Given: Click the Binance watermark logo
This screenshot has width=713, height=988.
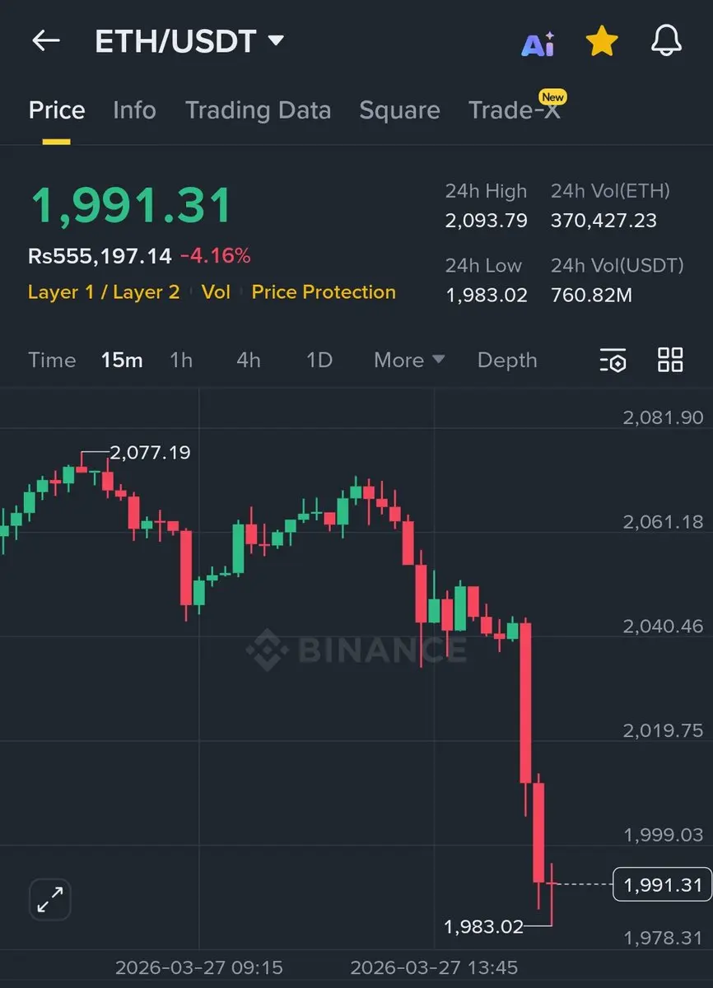Looking at the screenshot, I should click(356, 649).
